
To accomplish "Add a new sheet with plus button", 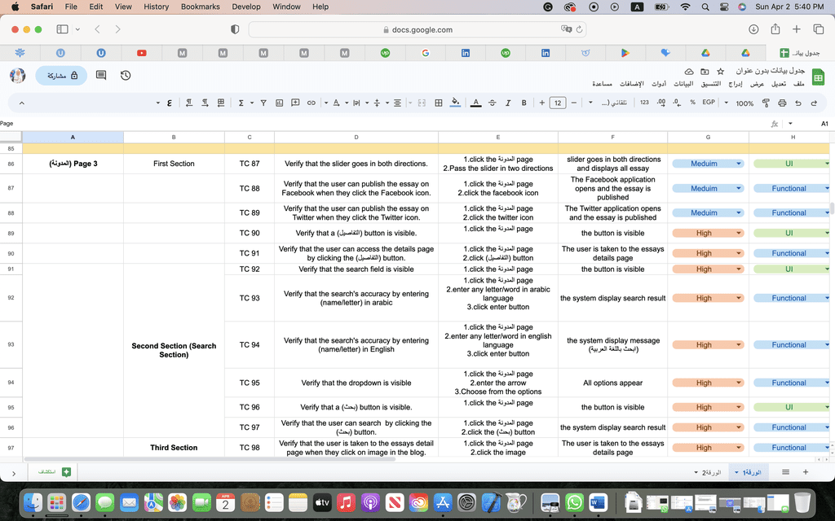I will pos(806,472).
